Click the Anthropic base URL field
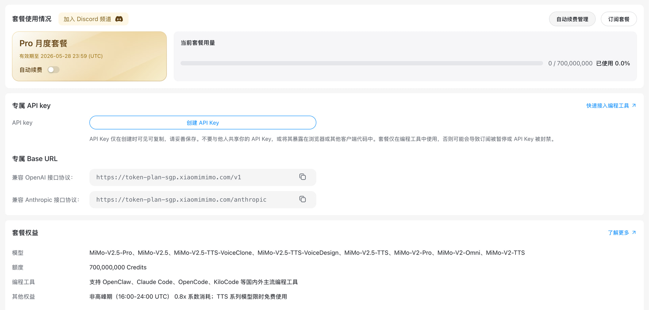649x310 pixels. 203,199
